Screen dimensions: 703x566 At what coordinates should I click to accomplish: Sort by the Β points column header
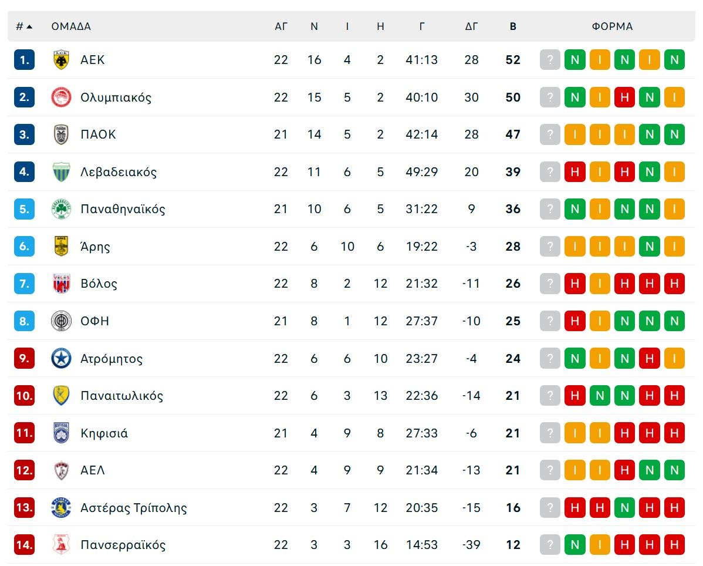tap(513, 26)
